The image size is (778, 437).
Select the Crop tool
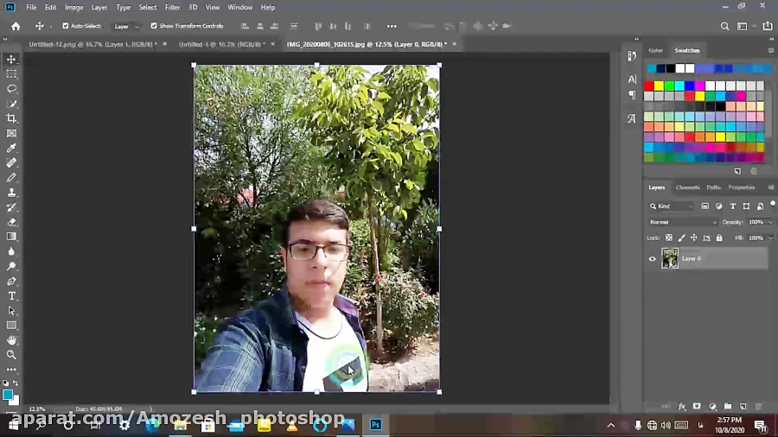tap(11, 118)
